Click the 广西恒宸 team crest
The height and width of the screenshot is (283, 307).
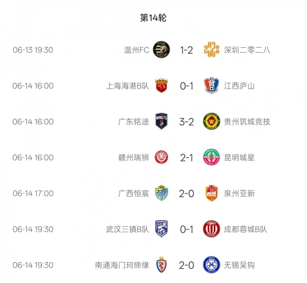coord(161,193)
